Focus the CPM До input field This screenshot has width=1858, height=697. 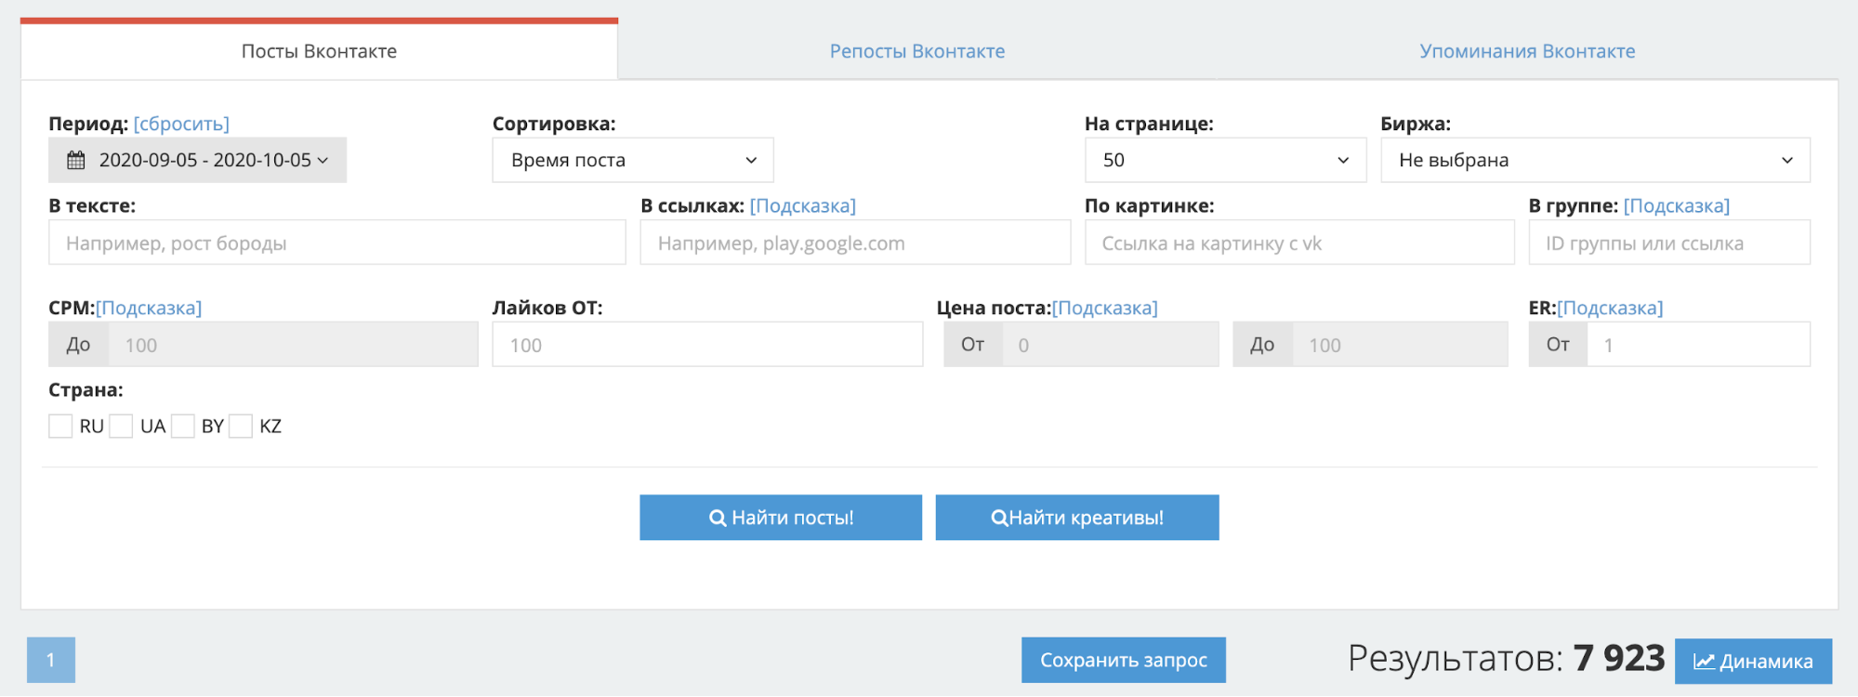click(293, 345)
